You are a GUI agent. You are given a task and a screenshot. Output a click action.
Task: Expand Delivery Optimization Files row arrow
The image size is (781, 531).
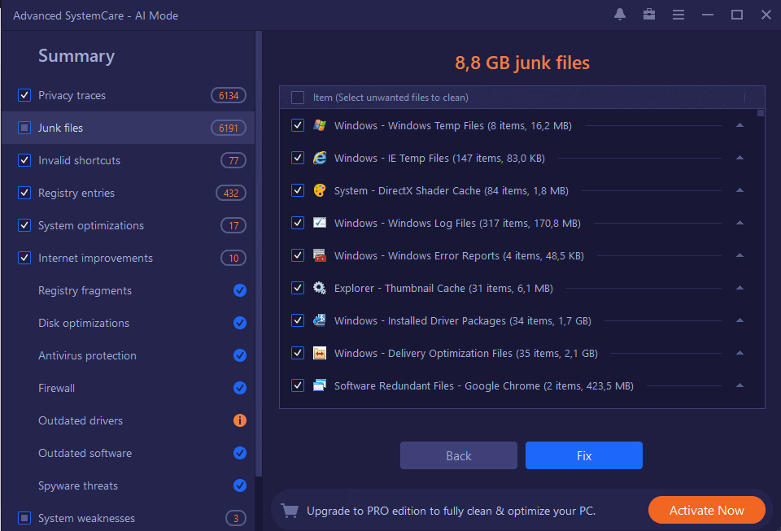740,353
